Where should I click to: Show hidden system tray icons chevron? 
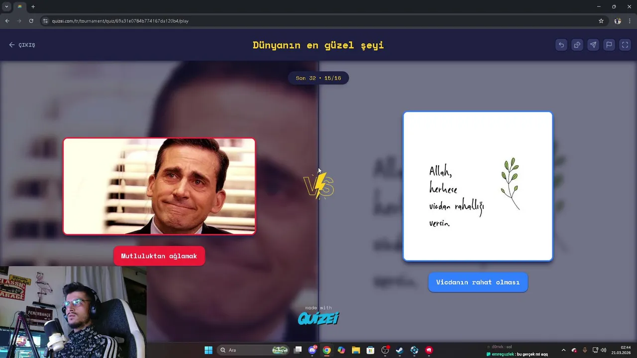563,350
